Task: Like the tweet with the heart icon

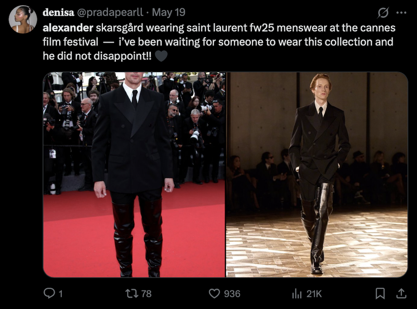Action: [x=214, y=293]
